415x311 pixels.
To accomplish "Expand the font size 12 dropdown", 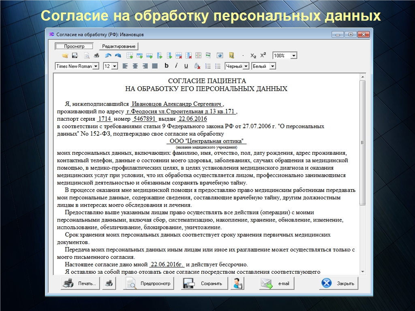I will pyautogui.click(x=115, y=66).
